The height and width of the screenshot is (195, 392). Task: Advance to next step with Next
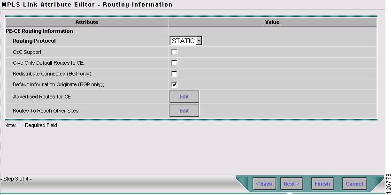point(292,184)
